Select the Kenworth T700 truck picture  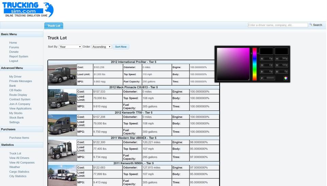click(62, 125)
